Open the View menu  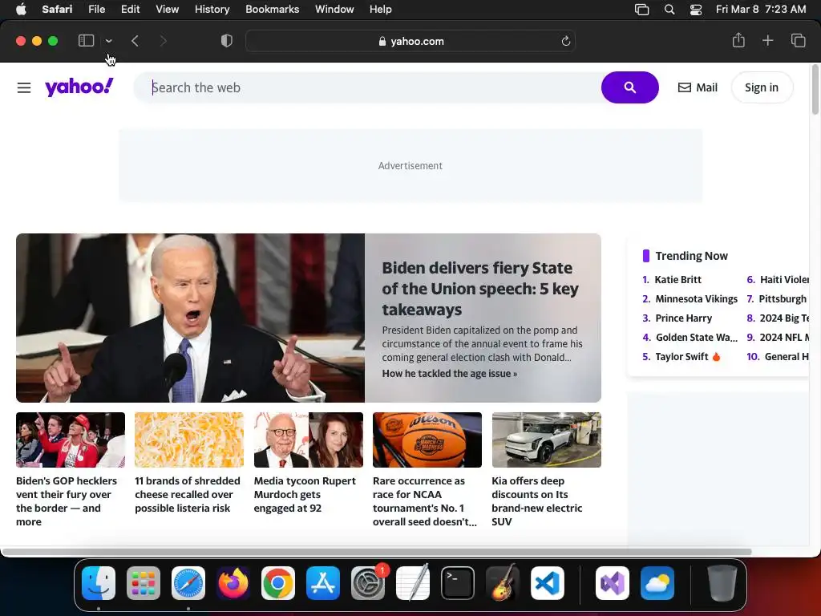point(167,10)
